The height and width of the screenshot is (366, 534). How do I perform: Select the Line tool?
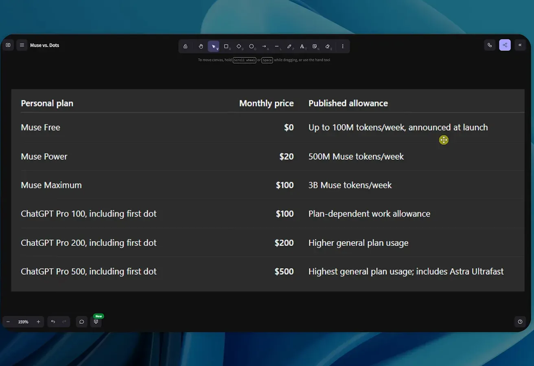click(x=277, y=46)
